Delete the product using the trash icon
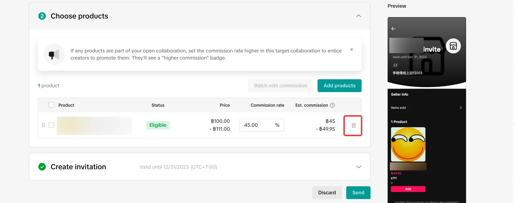Screen dimensions: 516x203 pos(353,125)
